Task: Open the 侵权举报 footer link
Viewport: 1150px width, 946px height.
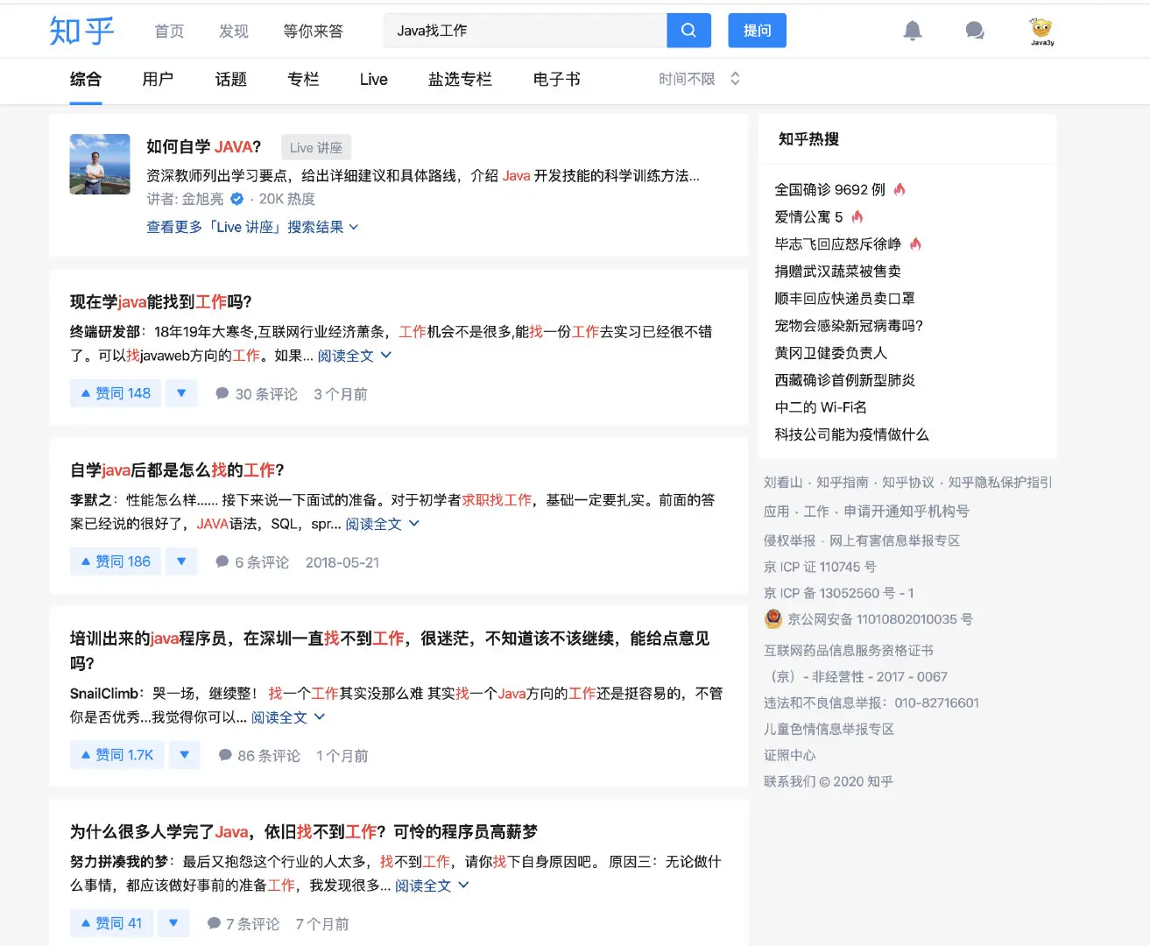Action: (789, 540)
